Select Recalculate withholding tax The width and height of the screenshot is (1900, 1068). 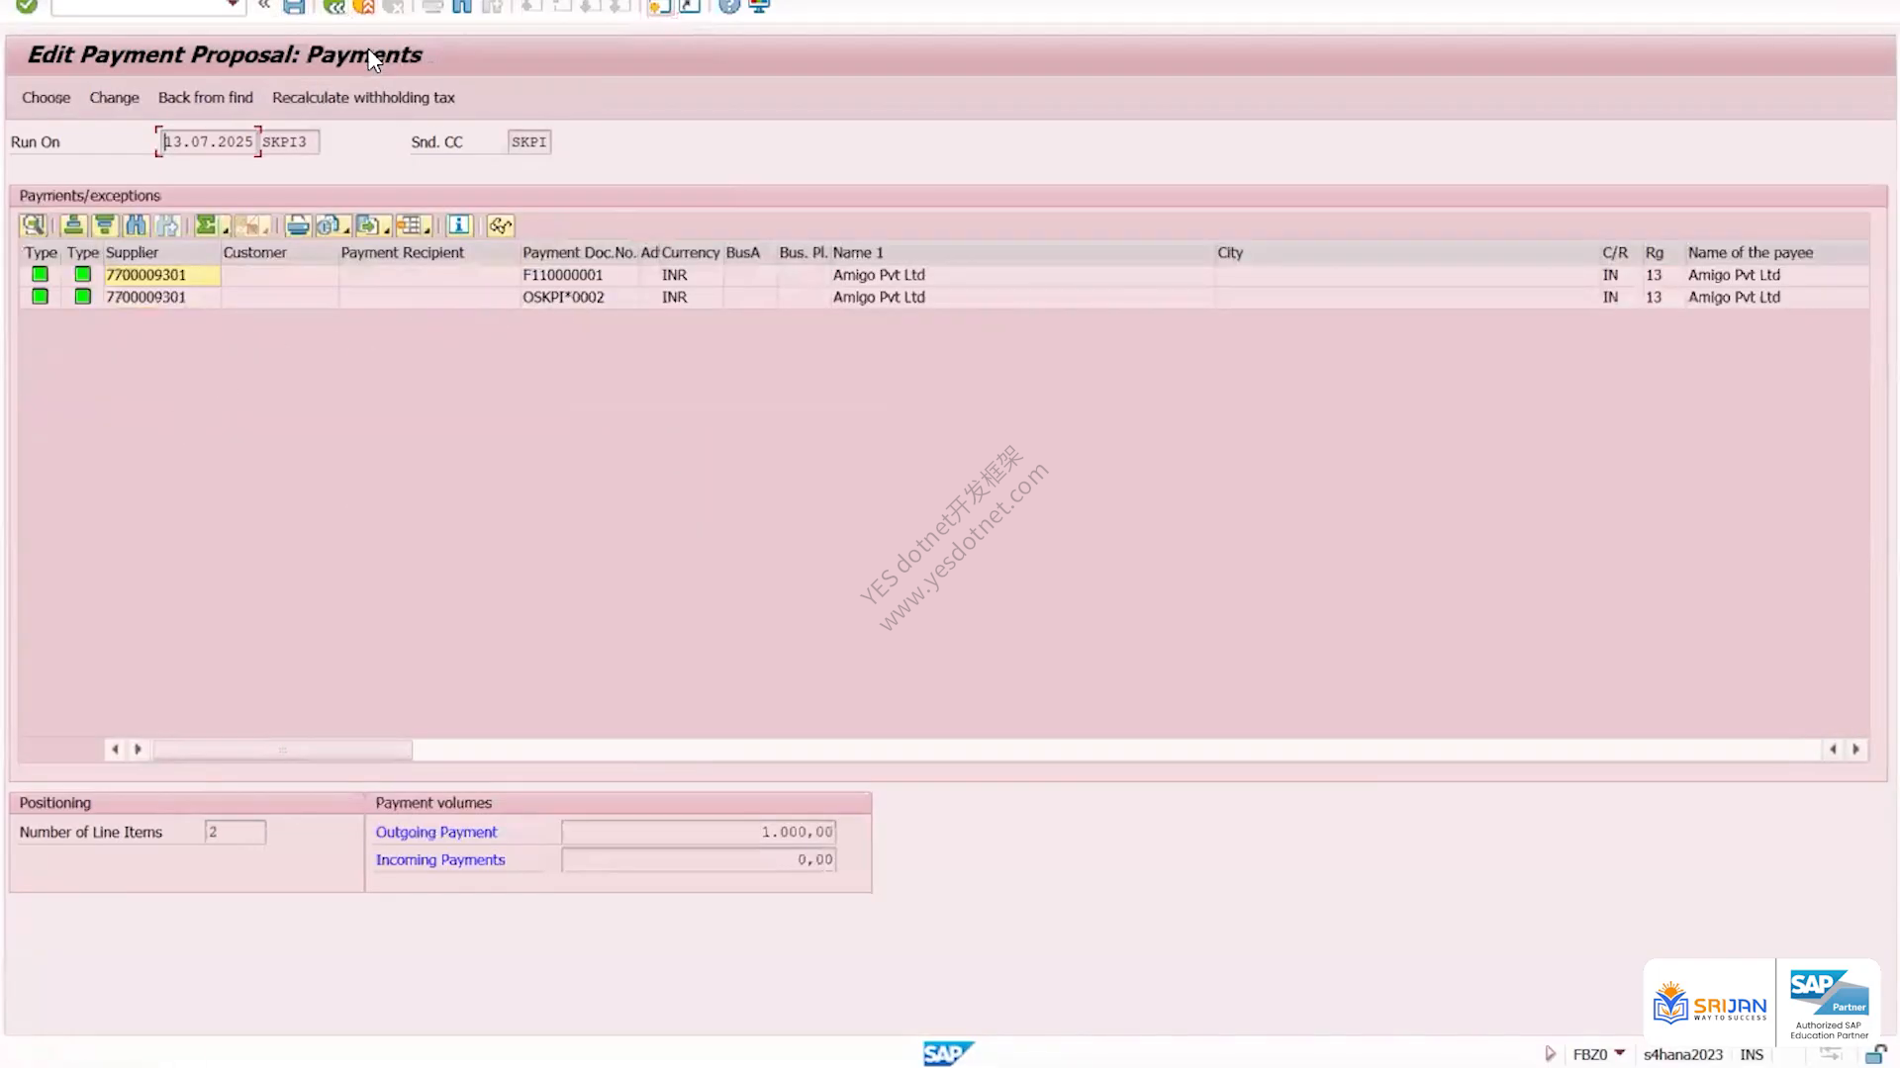tap(363, 98)
